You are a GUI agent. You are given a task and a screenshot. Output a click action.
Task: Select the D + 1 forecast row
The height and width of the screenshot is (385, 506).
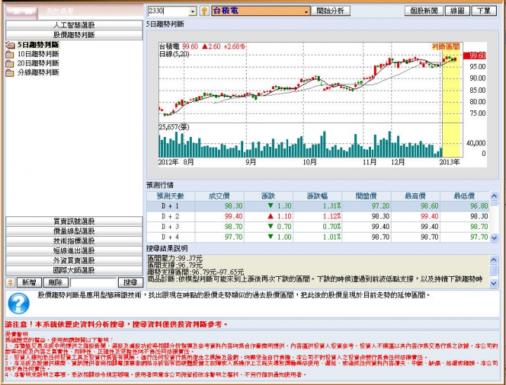318,207
